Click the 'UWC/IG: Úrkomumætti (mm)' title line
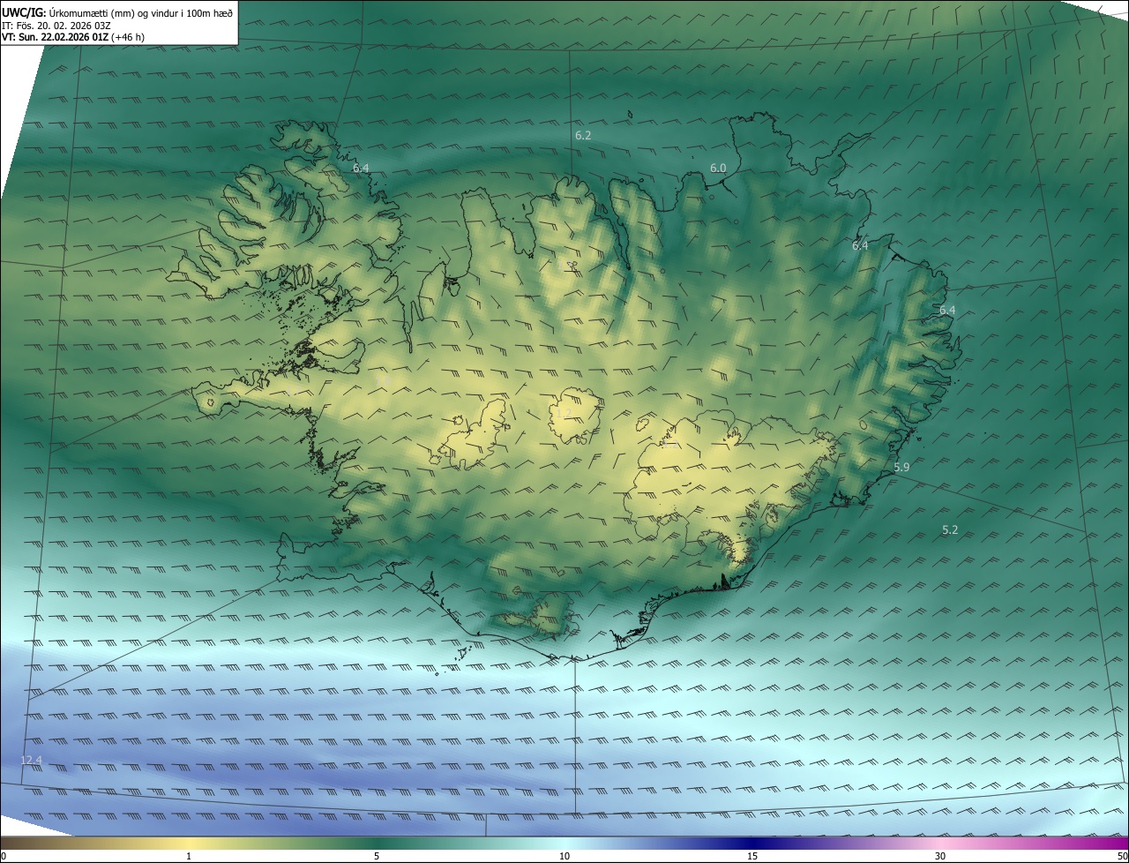Image resolution: width=1129 pixels, height=863 pixels. [117, 12]
